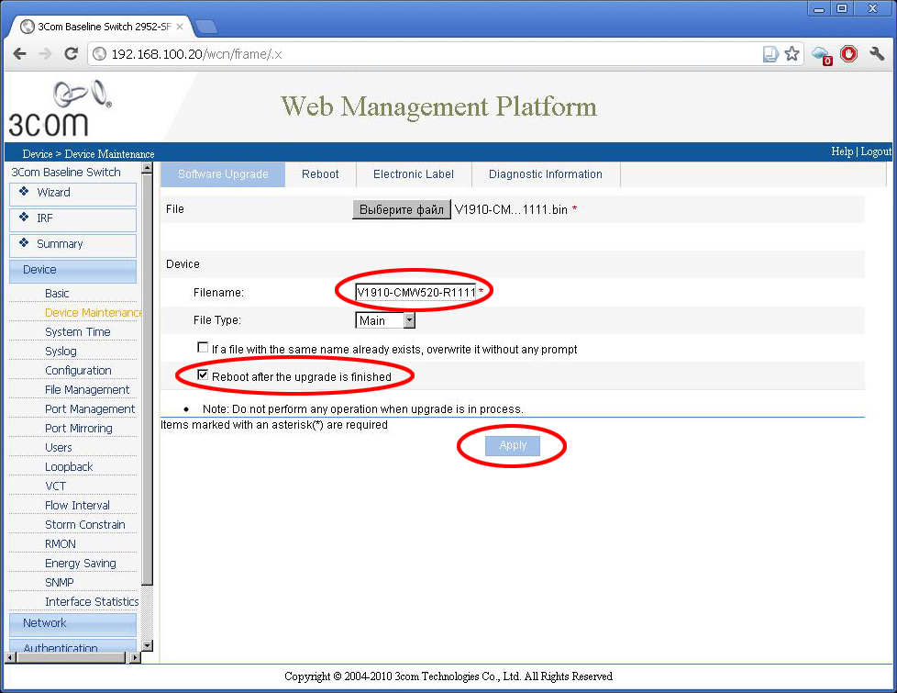This screenshot has width=897, height=693.
Task: Open RMON in the sidebar
Action: [61, 544]
